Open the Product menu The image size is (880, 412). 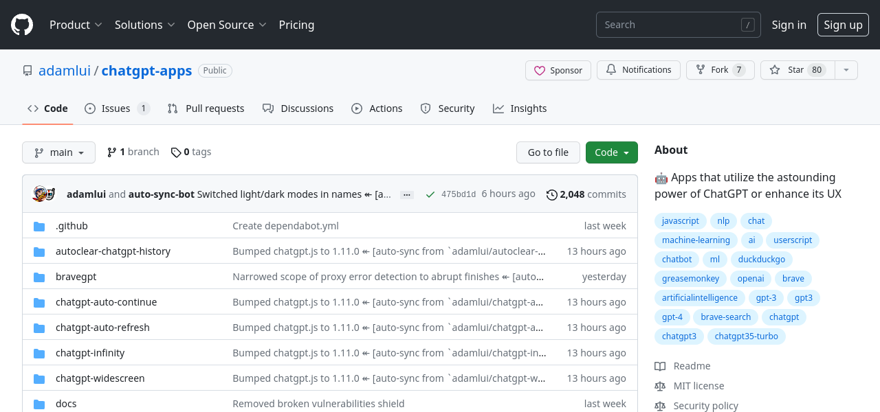[x=76, y=25]
